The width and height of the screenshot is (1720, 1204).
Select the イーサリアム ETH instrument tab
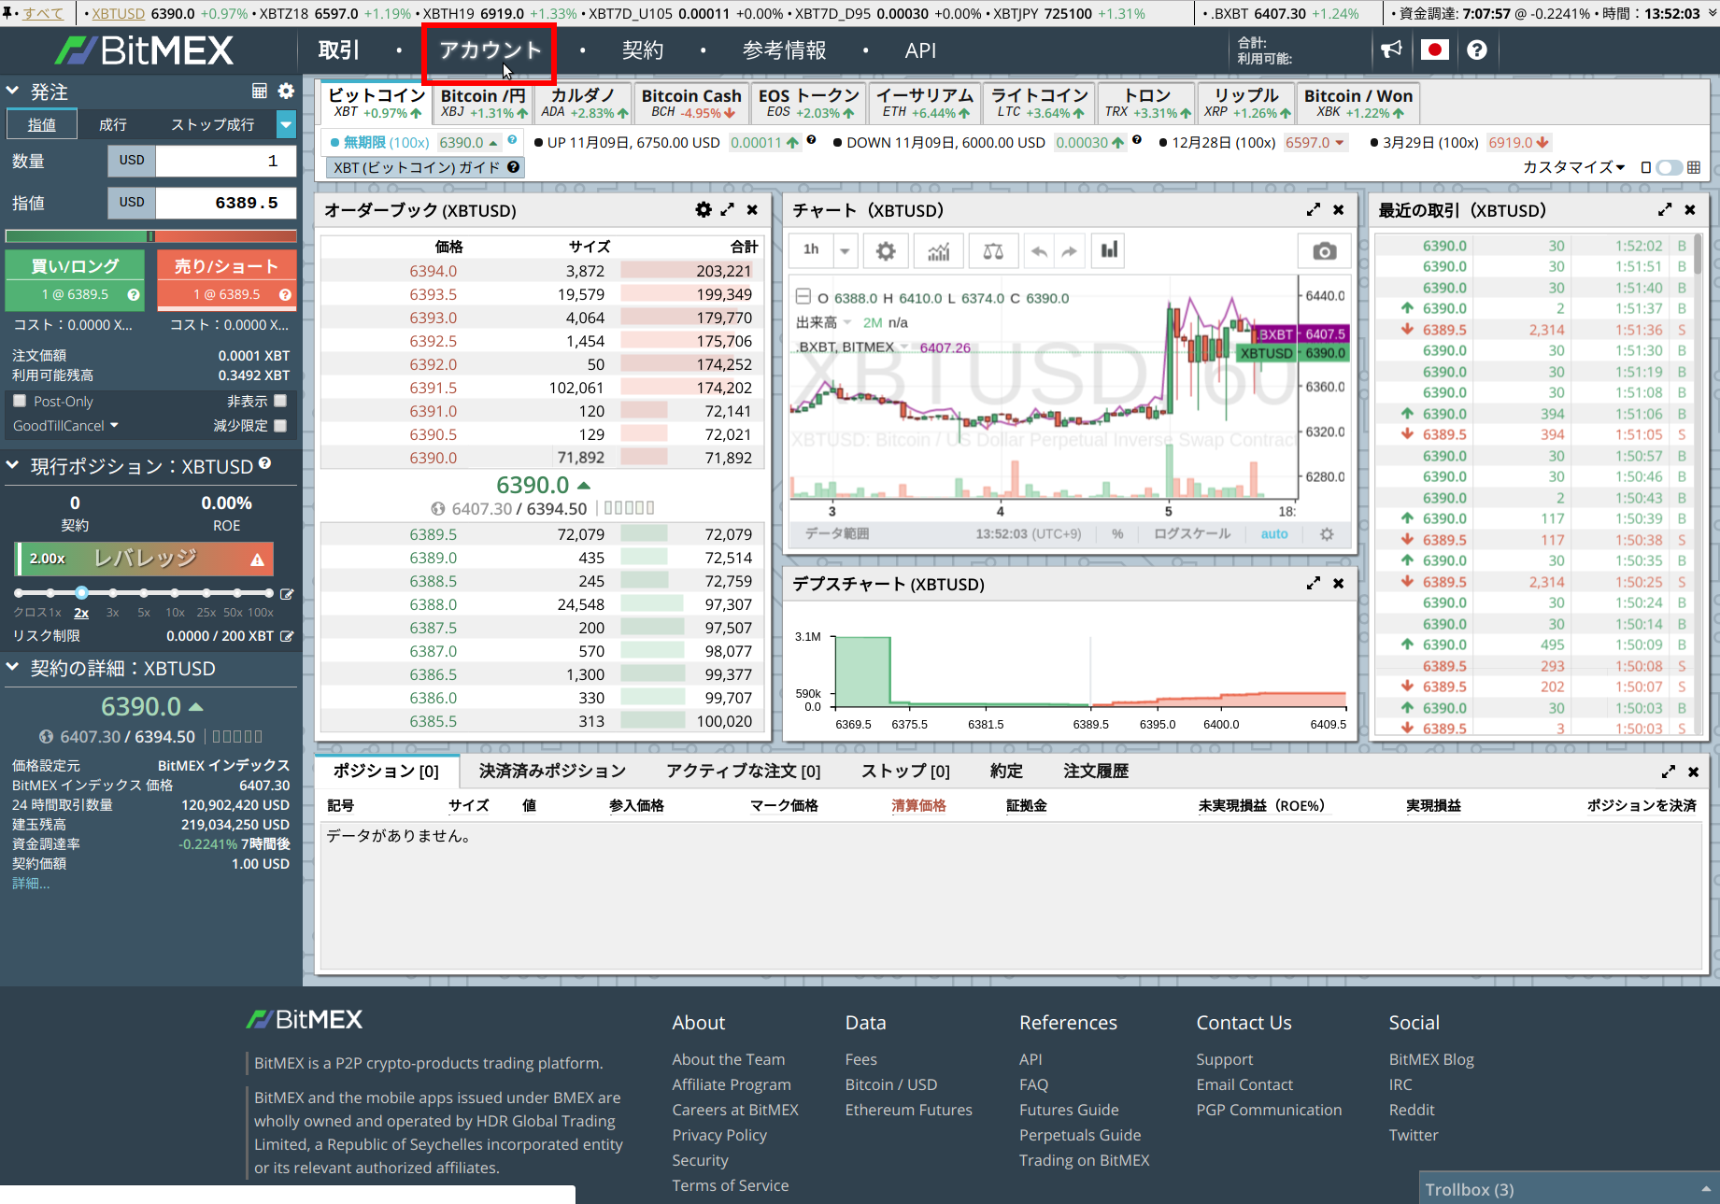point(925,103)
